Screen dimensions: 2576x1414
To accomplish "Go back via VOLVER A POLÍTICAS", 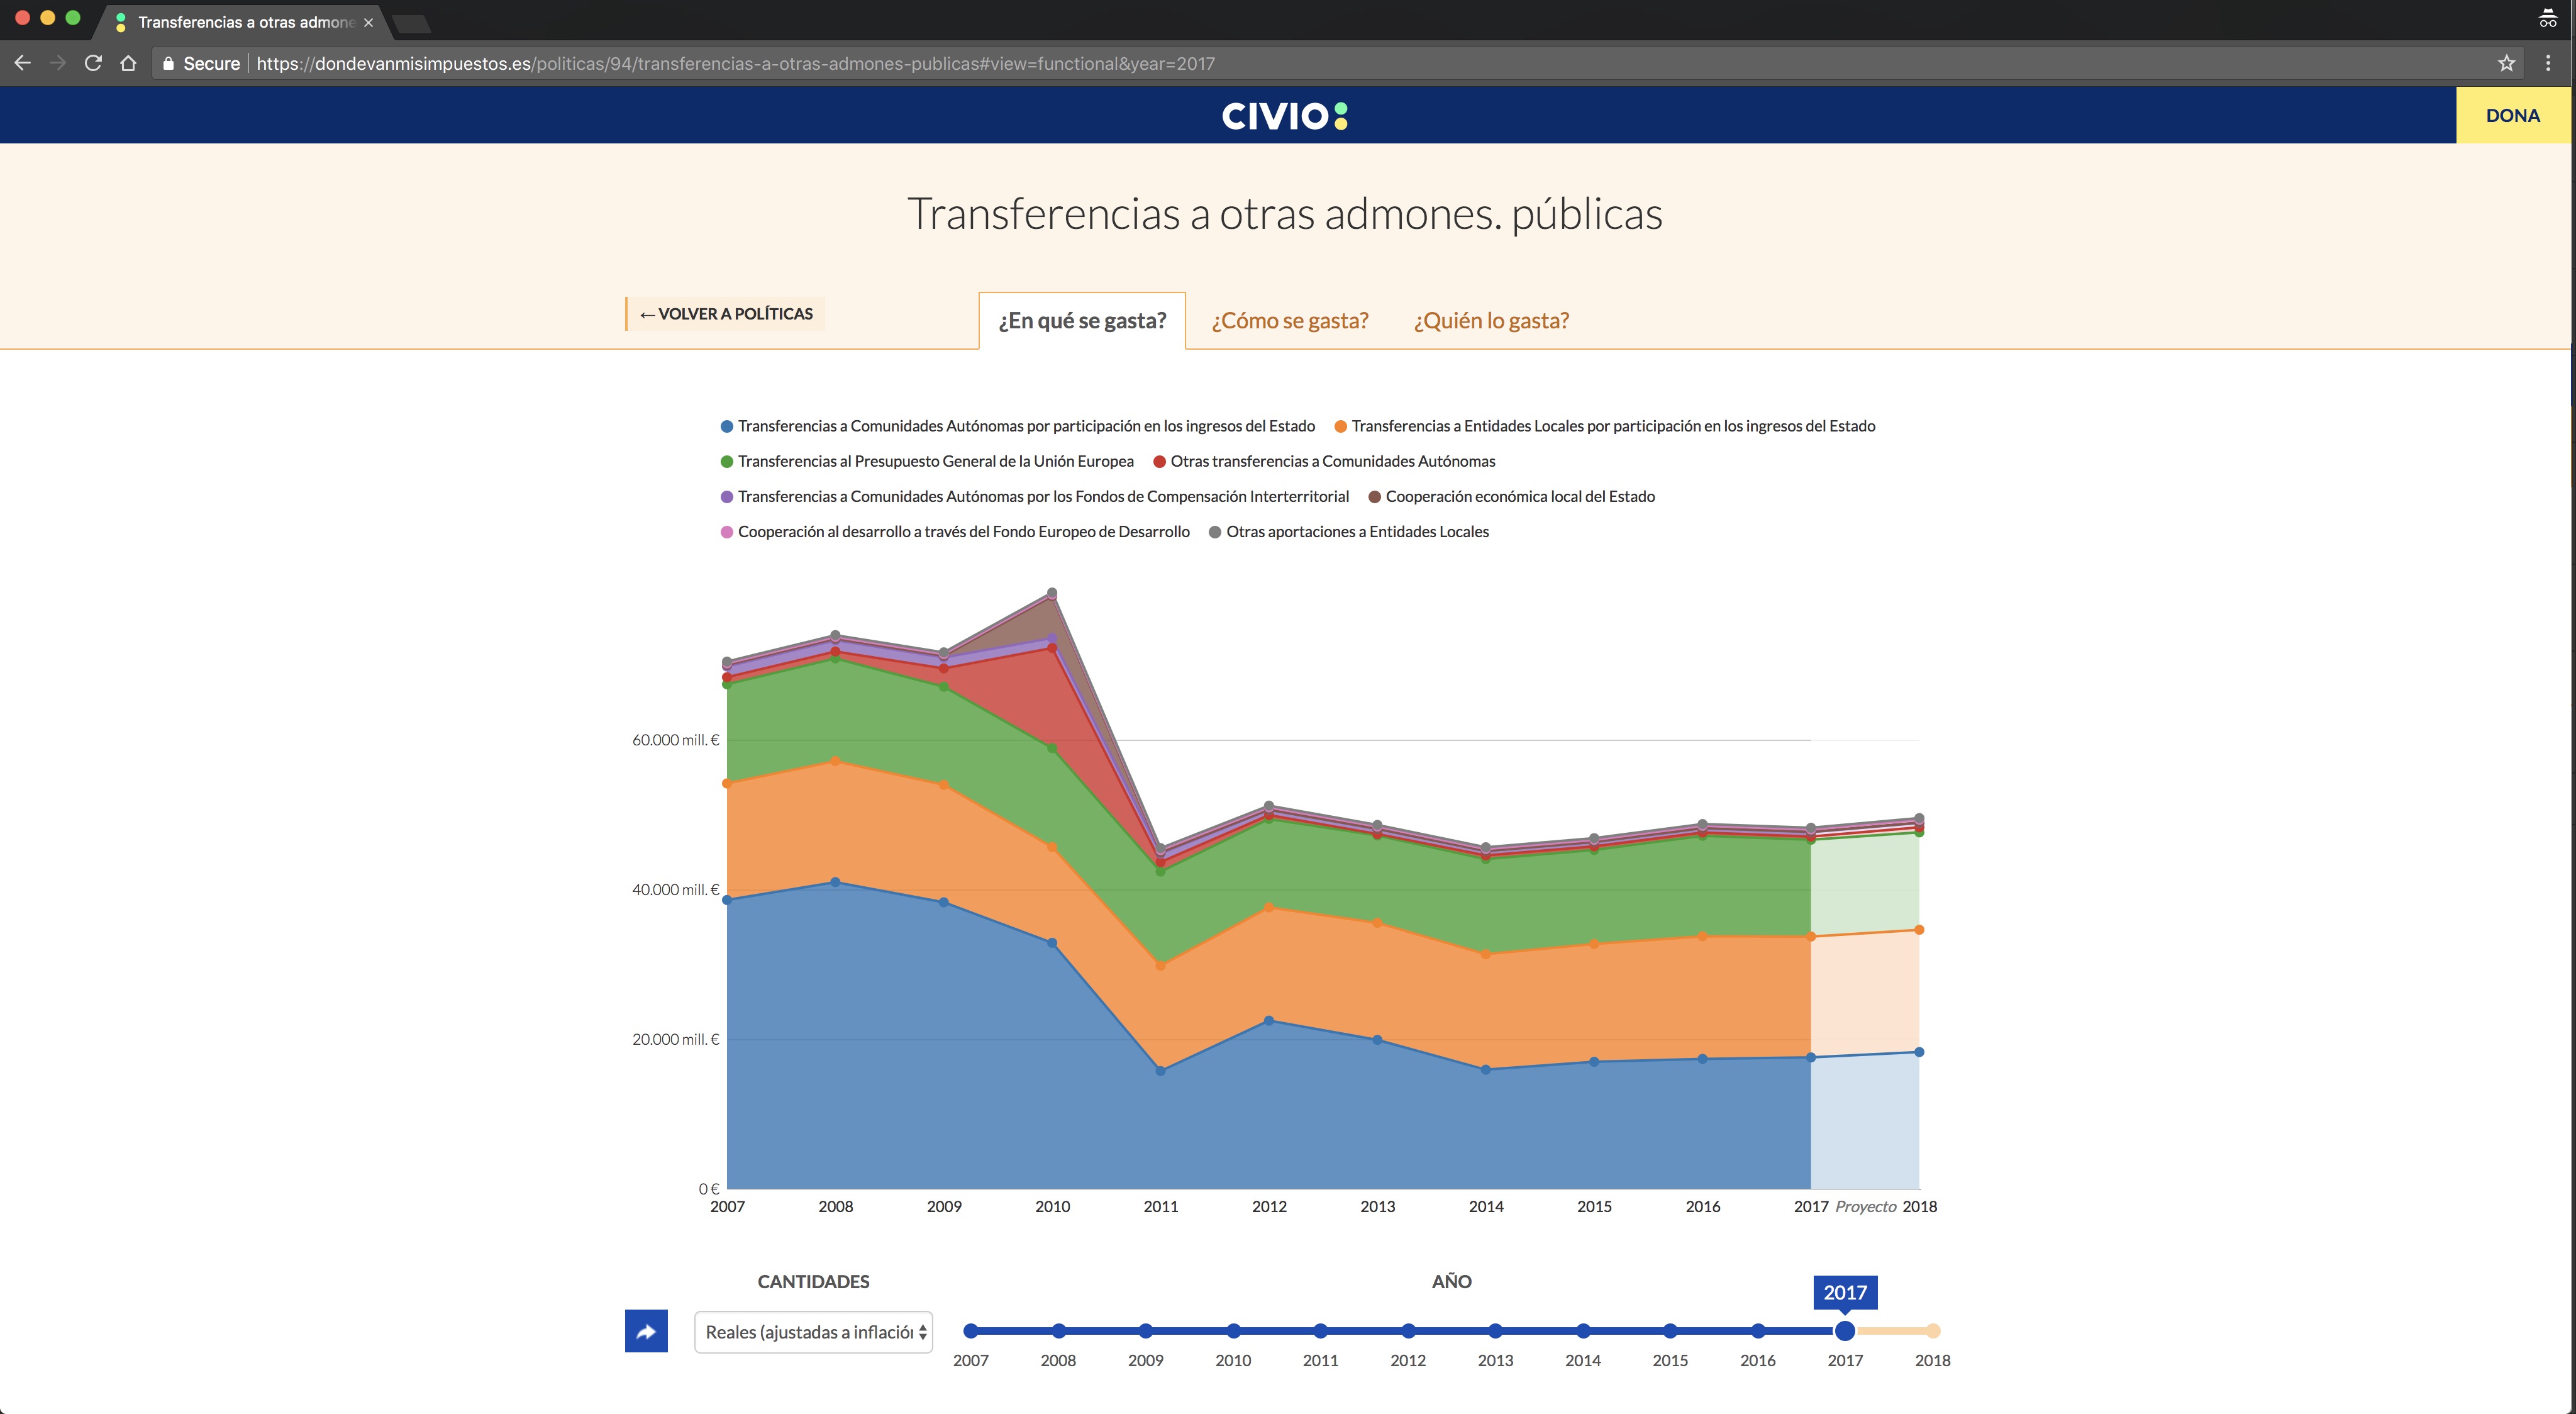I will coord(726,314).
